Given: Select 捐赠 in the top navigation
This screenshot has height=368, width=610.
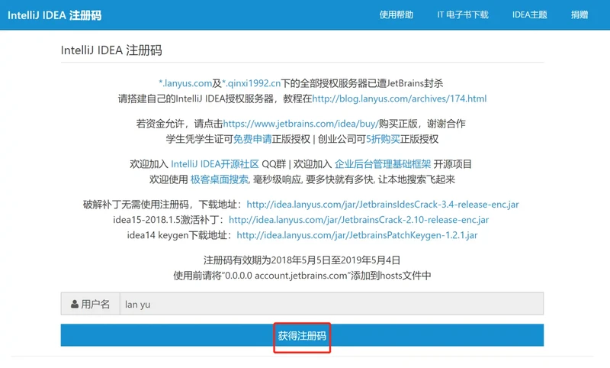Looking at the screenshot, I should click(x=579, y=15).
